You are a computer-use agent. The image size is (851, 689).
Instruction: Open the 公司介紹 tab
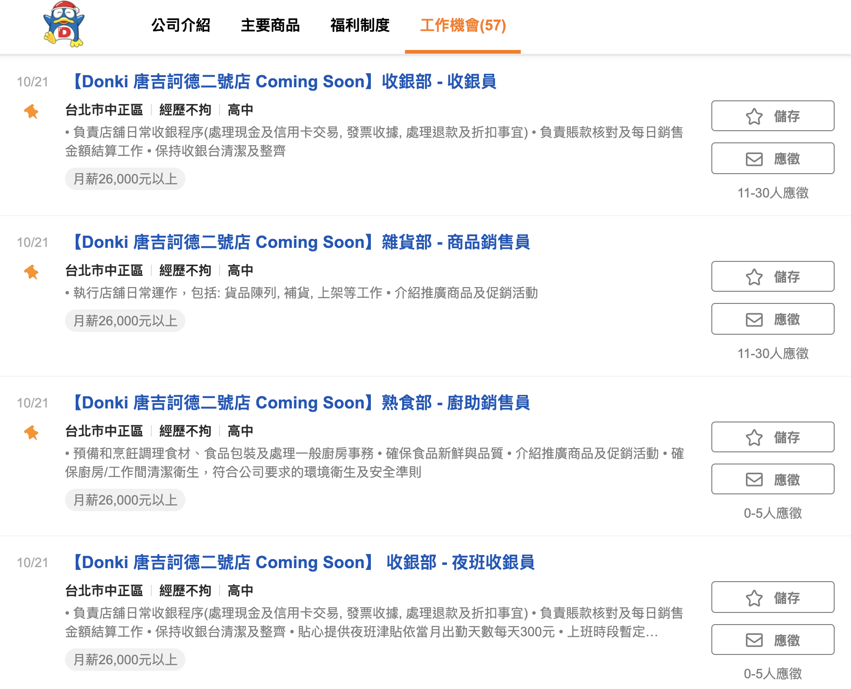pyautogui.click(x=181, y=25)
